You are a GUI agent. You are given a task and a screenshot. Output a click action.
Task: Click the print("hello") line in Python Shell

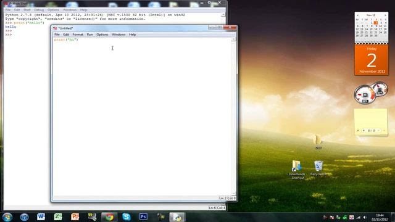click(25, 23)
